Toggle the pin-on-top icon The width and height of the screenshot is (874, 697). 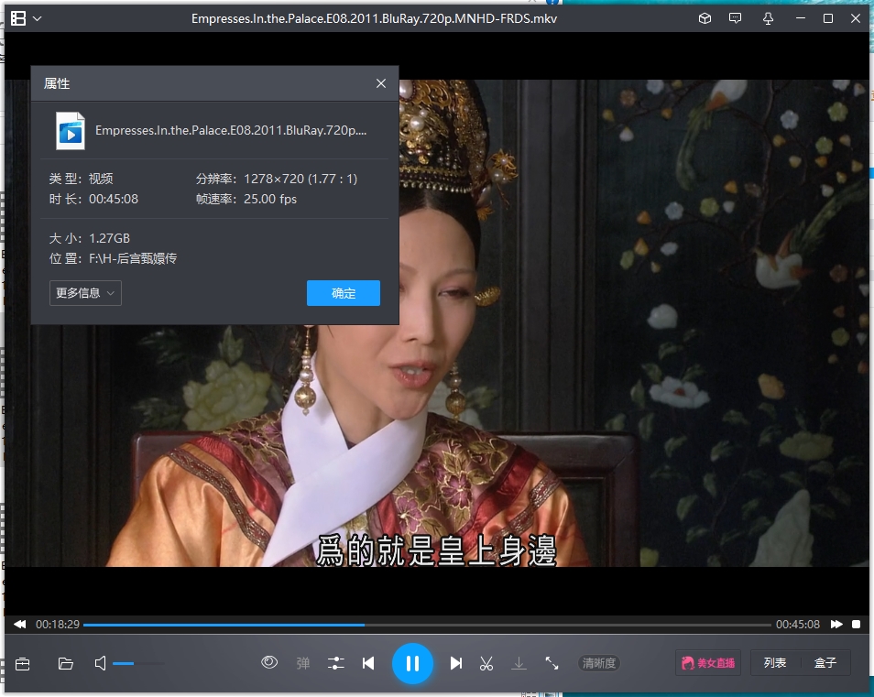pyautogui.click(x=768, y=18)
